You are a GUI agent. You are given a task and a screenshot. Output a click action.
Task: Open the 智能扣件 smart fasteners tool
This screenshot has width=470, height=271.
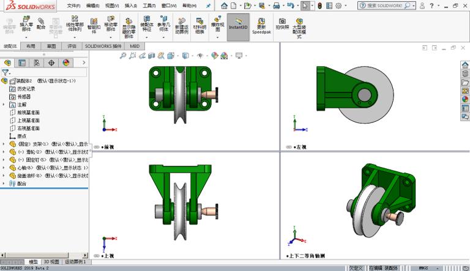(94, 24)
